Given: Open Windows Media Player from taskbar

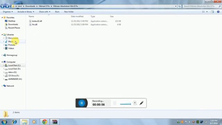Looking at the screenshot, I should click(34, 122).
